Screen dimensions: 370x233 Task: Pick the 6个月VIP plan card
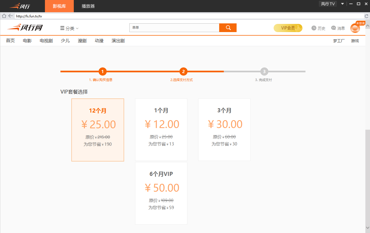coord(161,193)
